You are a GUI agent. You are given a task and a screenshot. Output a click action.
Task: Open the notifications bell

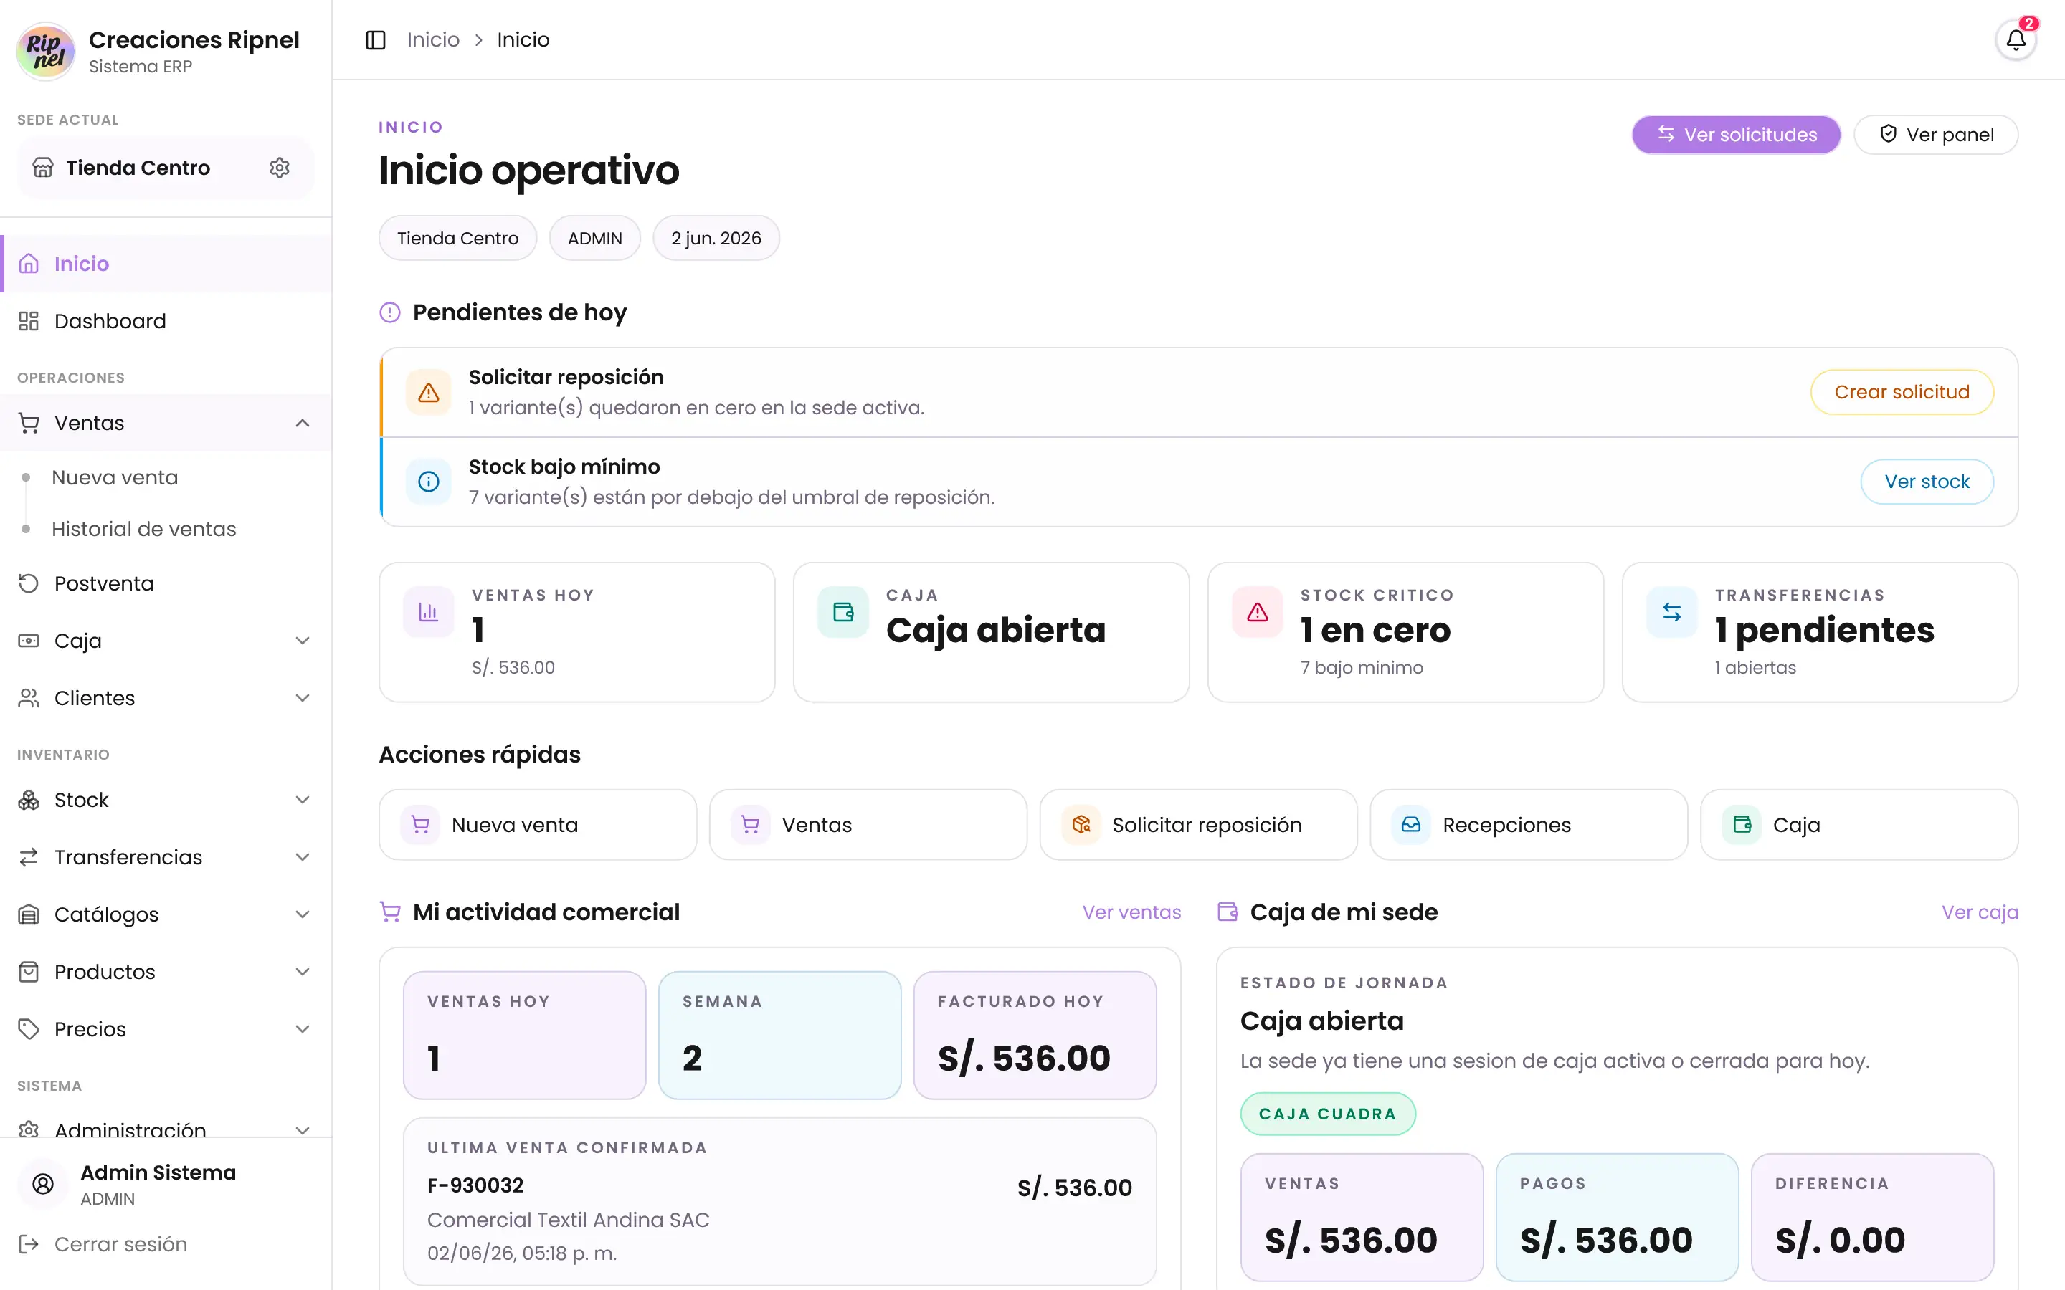click(x=2016, y=39)
